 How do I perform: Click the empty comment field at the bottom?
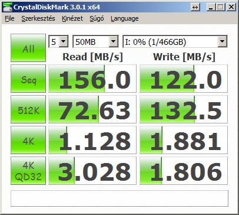coord(119,198)
